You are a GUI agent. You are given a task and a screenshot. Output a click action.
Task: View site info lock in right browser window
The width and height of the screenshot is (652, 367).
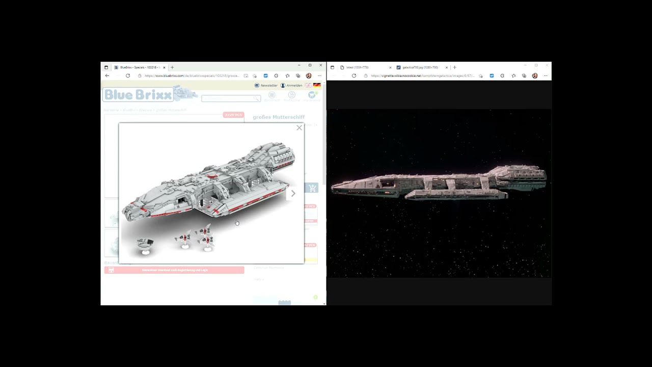(366, 75)
